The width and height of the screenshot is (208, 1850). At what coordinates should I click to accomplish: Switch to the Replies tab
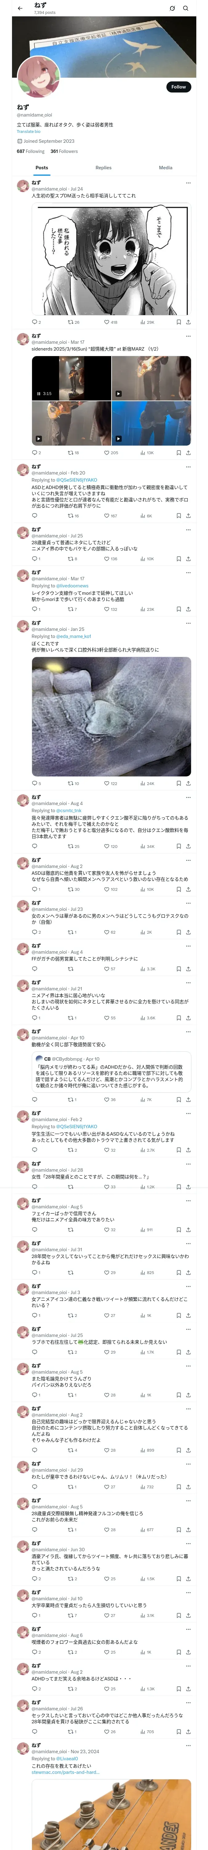[103, 167]
